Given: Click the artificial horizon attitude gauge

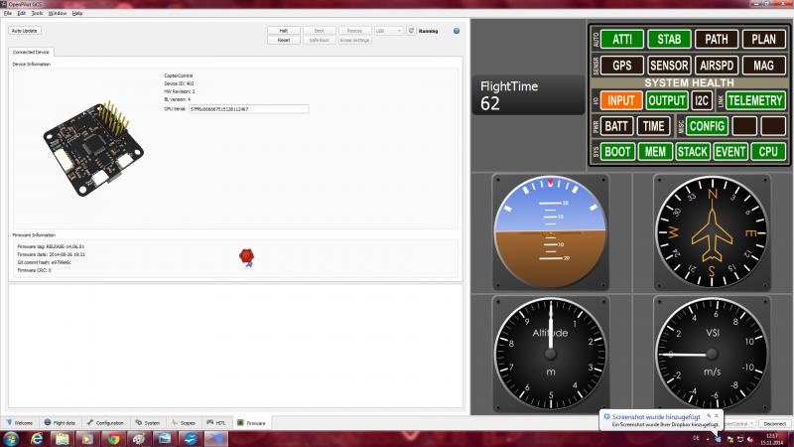Looking at the screenshot, I should tap(550, 232).
